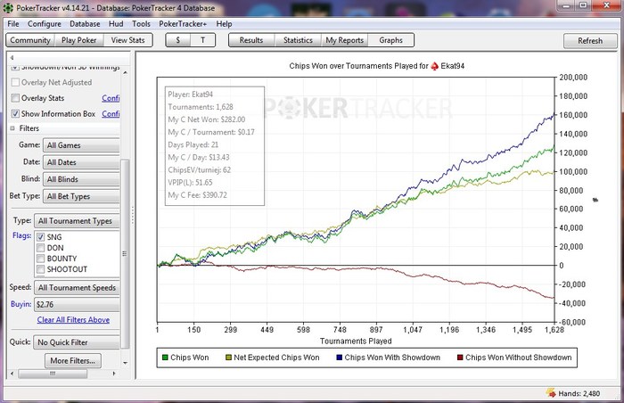Click the Flags: label
This screenshot has width=624, height=403.
click(22, 235)
